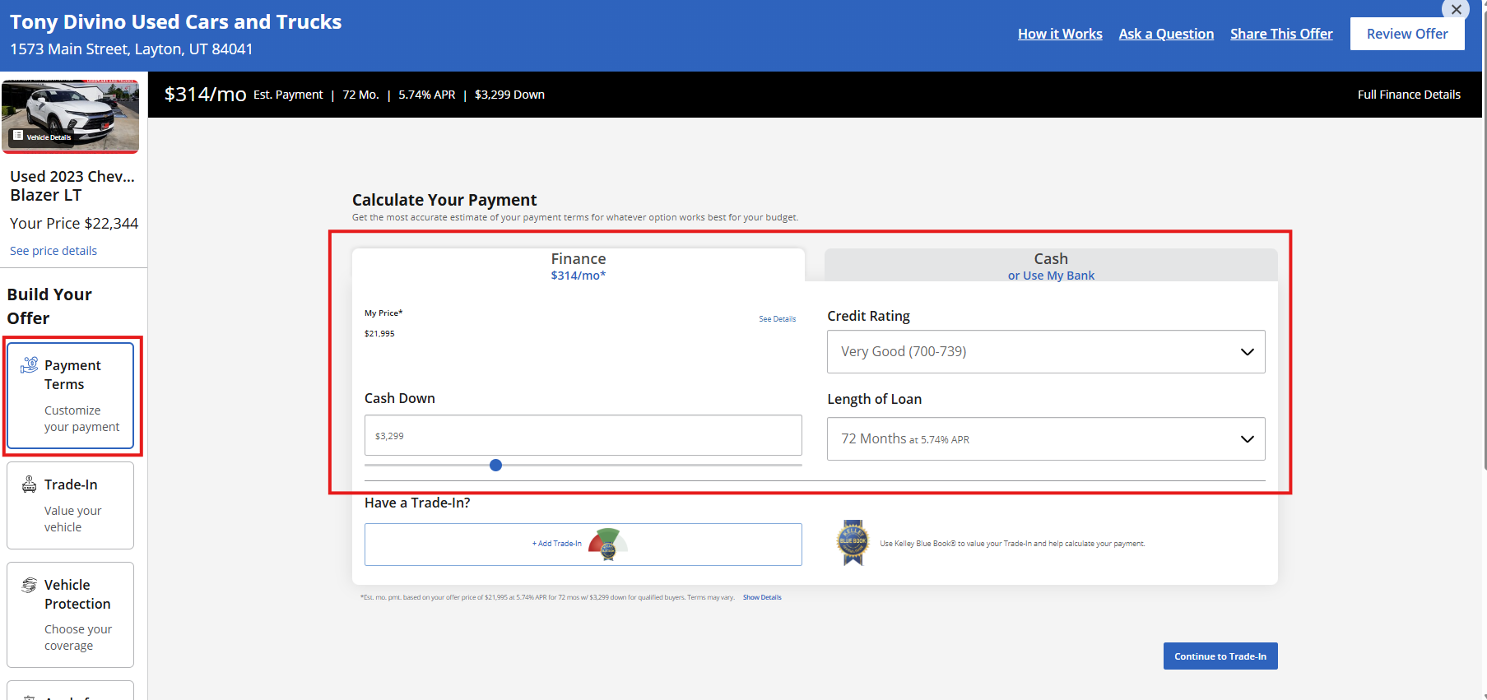Image resolution: width=1487 pixels, height=700 pixels.
Task: Click the Share This Offer link
Action: pos(1281,34)
